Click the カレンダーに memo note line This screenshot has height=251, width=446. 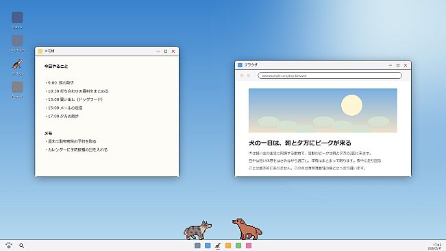76,150
